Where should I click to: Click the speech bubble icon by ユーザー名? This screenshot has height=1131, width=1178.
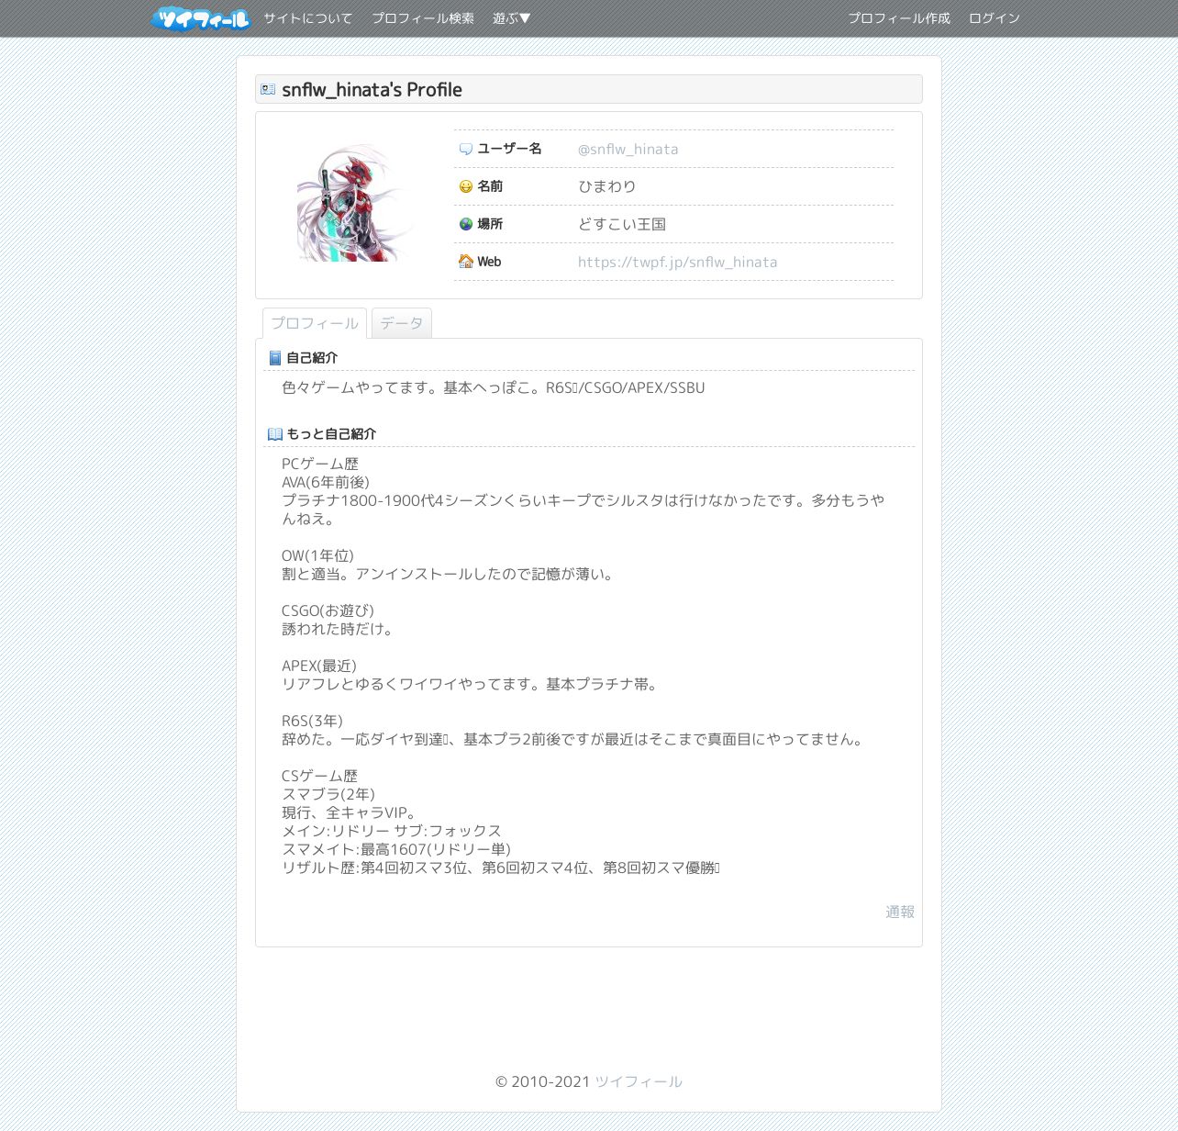tap(466, 149)
